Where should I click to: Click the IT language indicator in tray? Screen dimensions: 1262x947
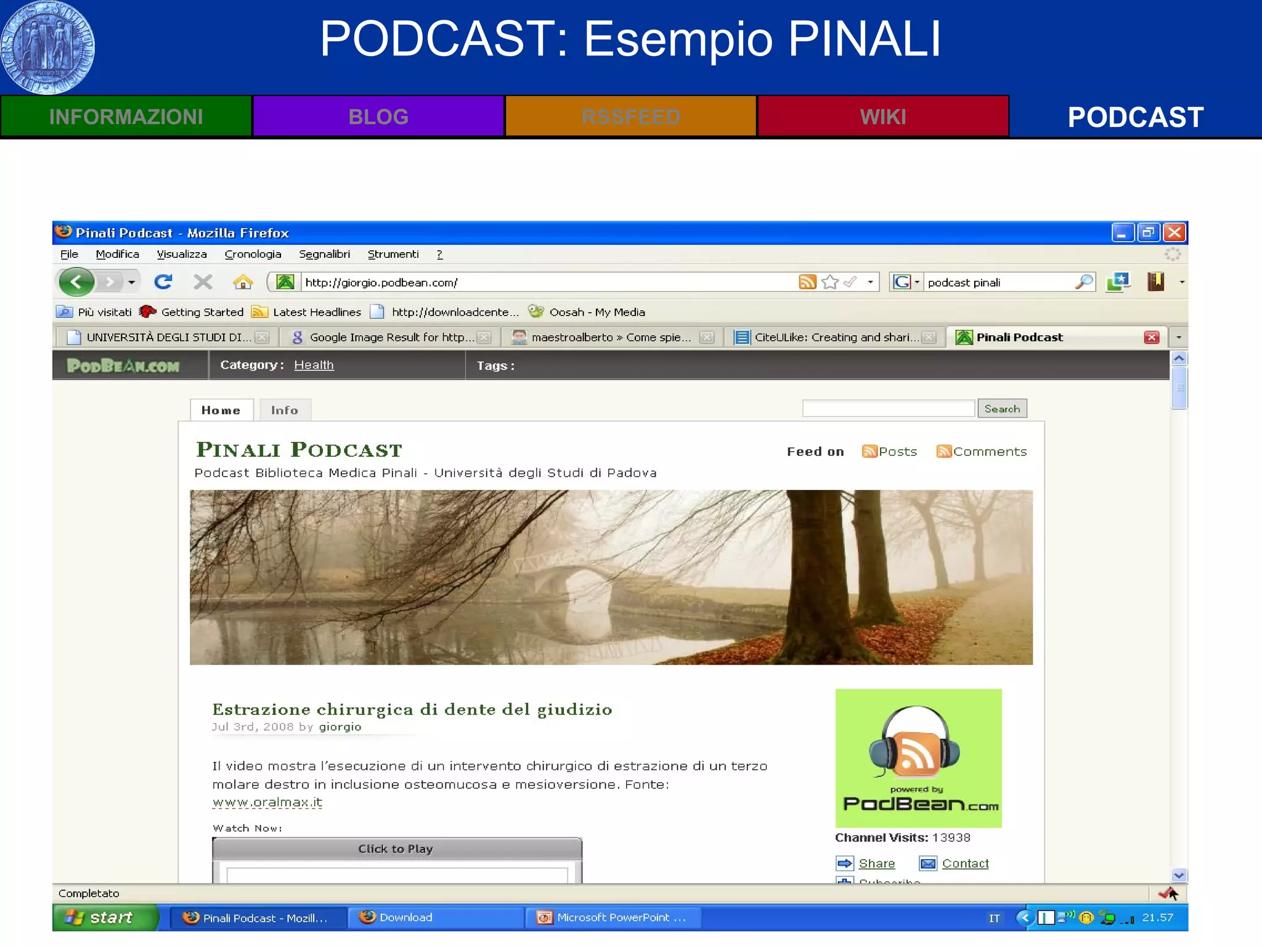[994, 918]
